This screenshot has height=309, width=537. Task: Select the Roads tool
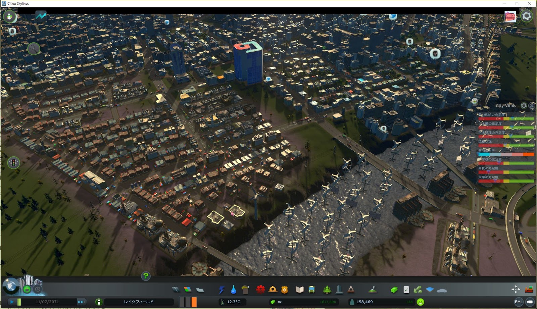pos(176,290)
